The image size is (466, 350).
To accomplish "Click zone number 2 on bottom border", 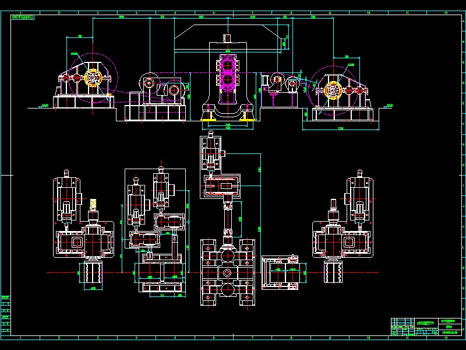I will pyautogui.click(x=59, y=338).
